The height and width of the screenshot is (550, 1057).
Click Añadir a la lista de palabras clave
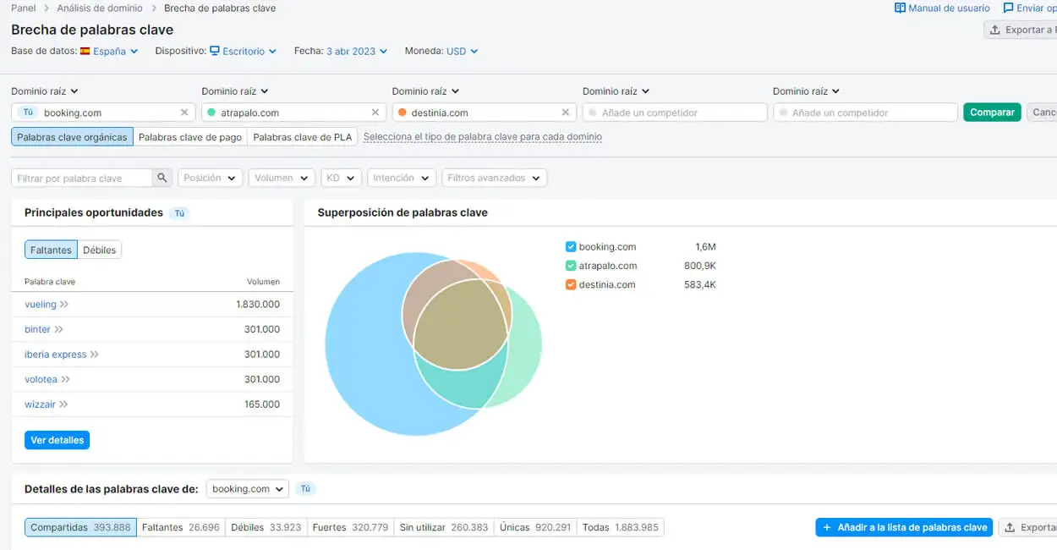(904, 527)
